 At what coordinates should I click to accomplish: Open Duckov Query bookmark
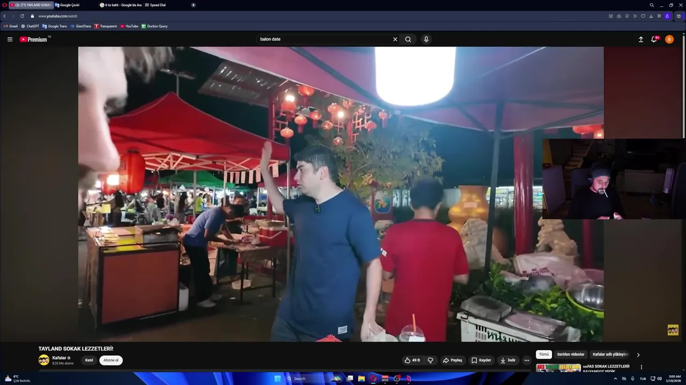(154, 26)
